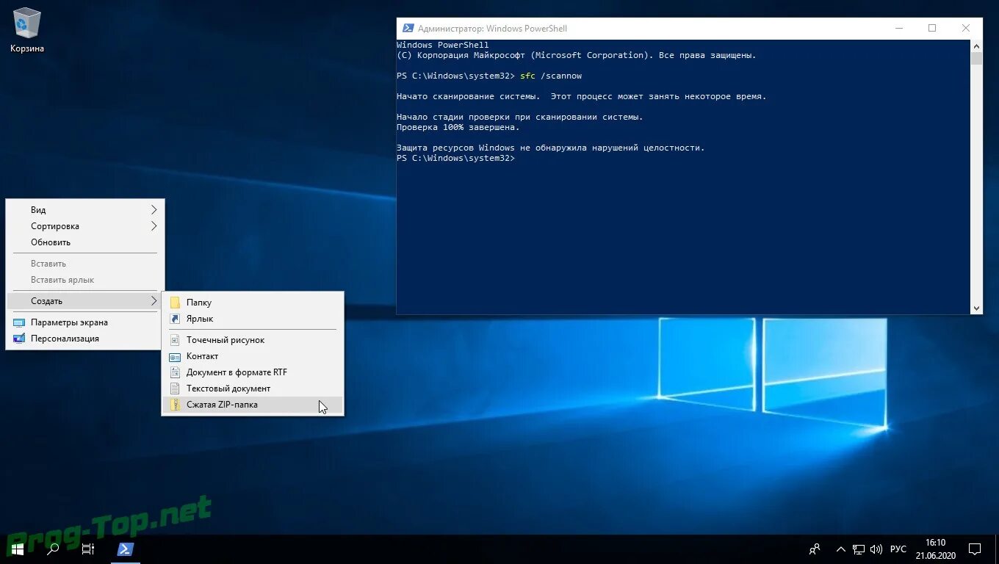999x564 pixels.
Task: Click the Персонализация icon
Action: [x=19, y=339]
